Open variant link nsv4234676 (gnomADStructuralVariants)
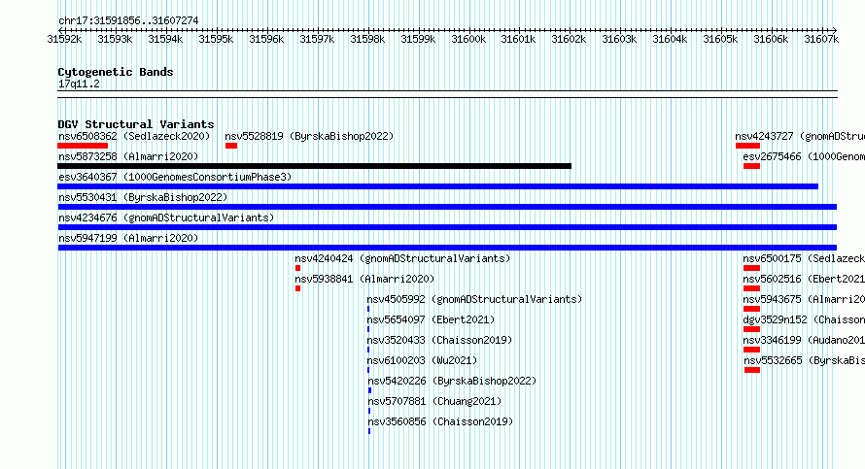 tap(166, 218)
